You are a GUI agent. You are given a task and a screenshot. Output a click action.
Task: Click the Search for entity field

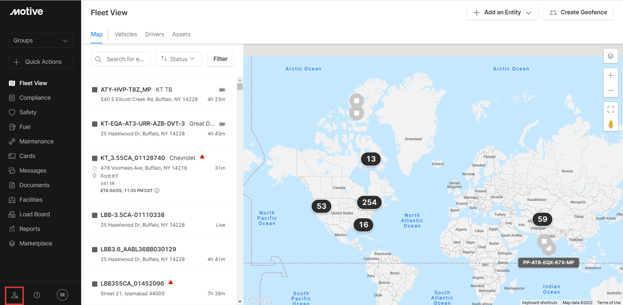coord(121,59)
